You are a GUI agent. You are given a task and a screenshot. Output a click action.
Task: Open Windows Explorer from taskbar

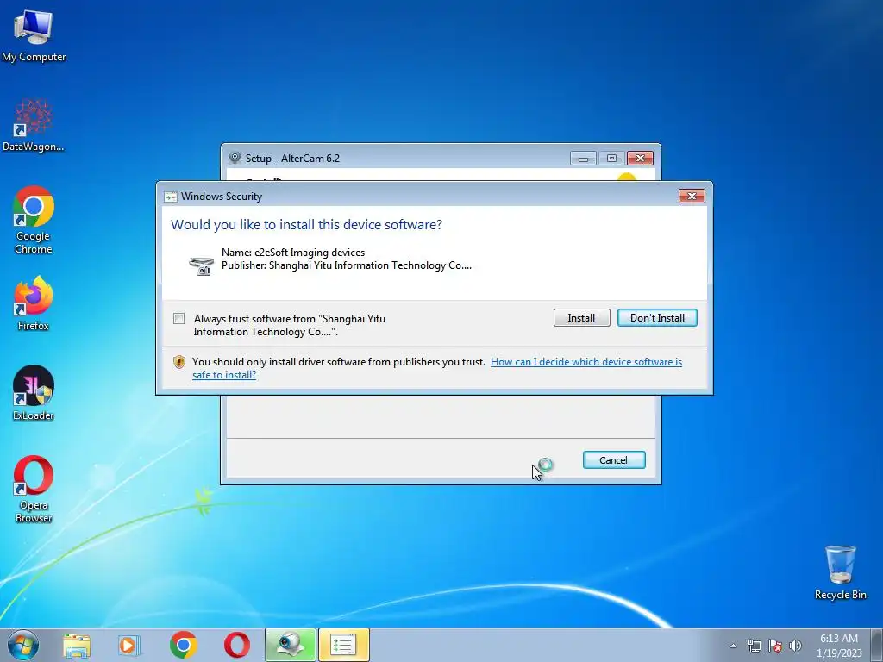77,645
